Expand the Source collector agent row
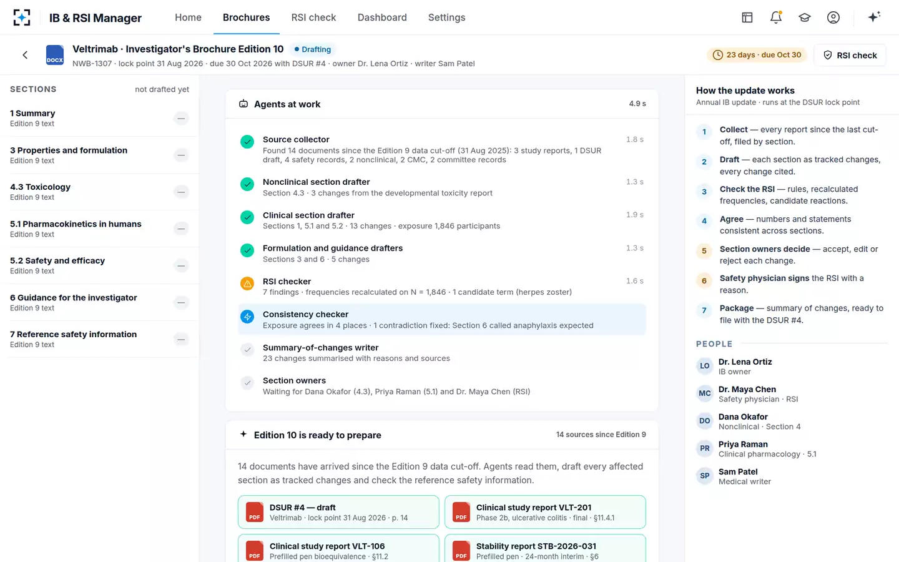 click(x=442, y=149)
